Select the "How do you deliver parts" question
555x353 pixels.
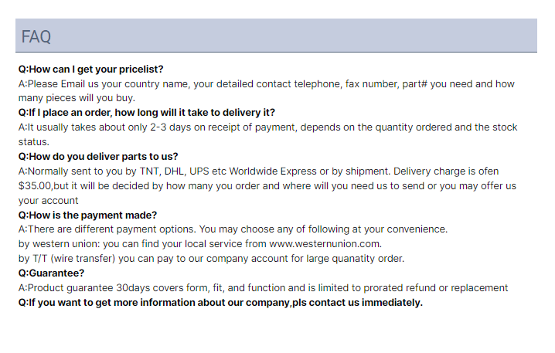[x=98, y=156]
